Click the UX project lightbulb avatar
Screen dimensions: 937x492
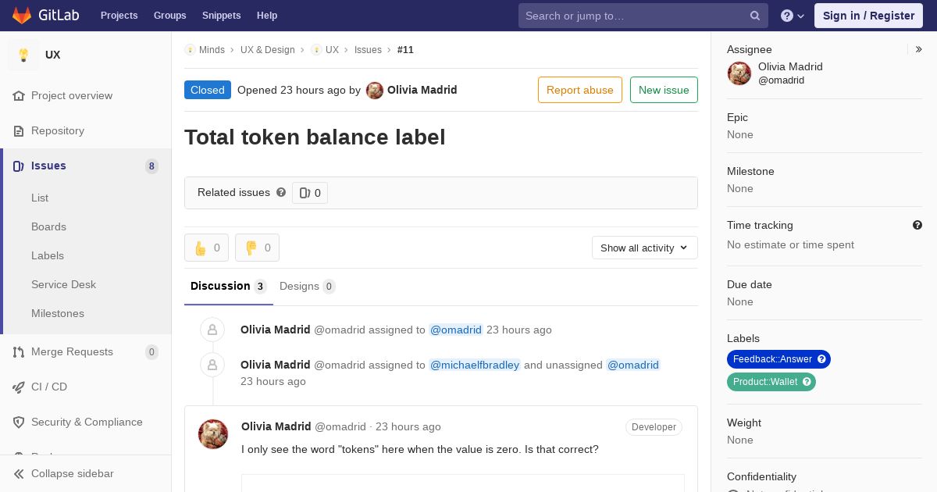[x=23, y=55]
